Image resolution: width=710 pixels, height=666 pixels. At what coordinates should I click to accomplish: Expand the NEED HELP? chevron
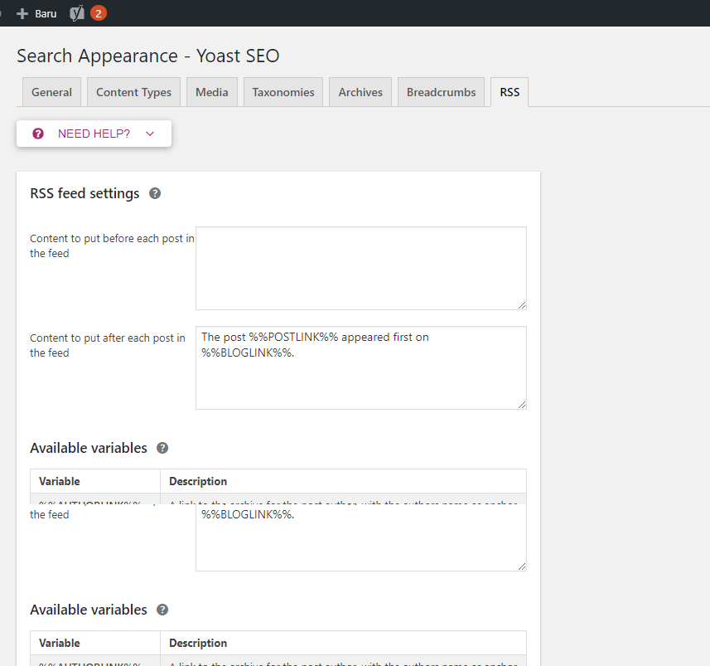point(150,134)
